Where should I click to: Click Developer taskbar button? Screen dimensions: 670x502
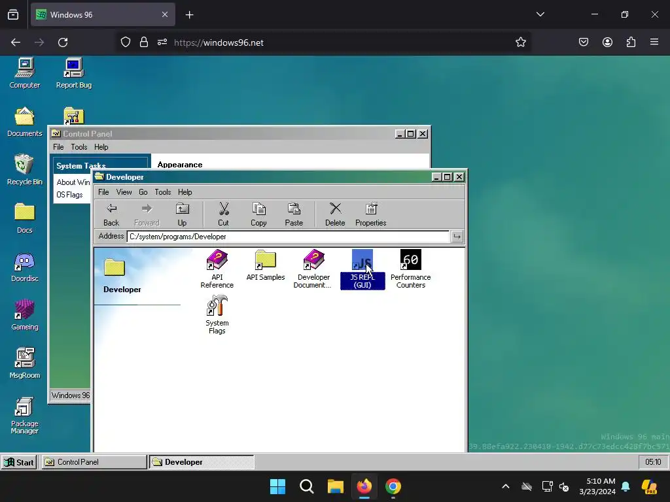(x=202, y=462)
